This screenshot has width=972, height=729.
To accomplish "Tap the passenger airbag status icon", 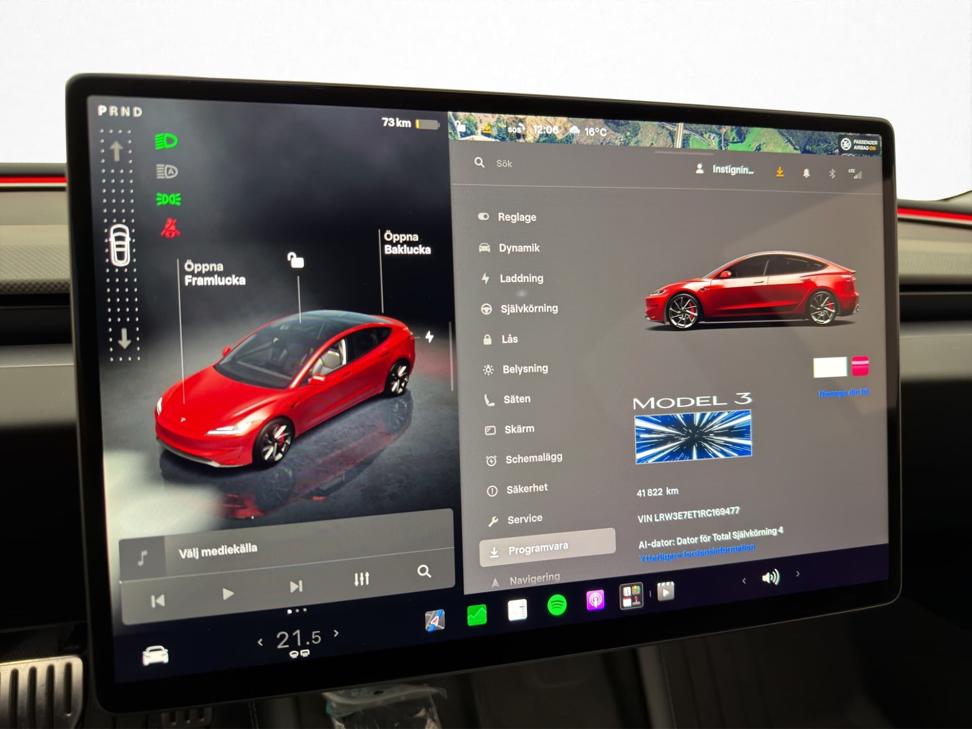I will click(x=859, y=144).
